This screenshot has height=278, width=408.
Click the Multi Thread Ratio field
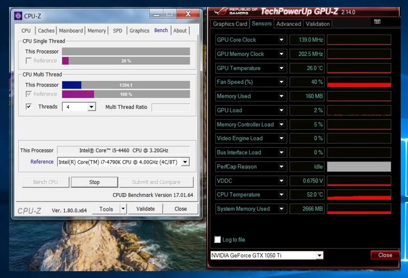pyautogui.click(x=171, y=107)
